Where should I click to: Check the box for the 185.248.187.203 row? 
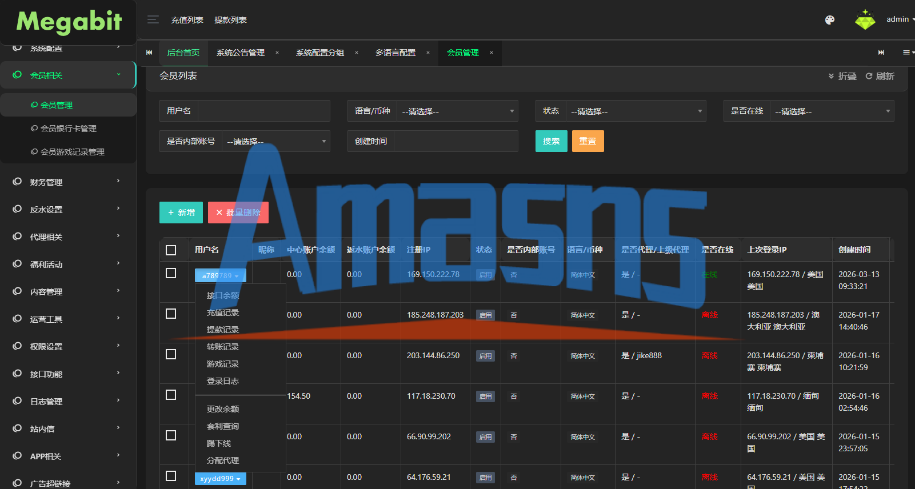coord(171,314)
